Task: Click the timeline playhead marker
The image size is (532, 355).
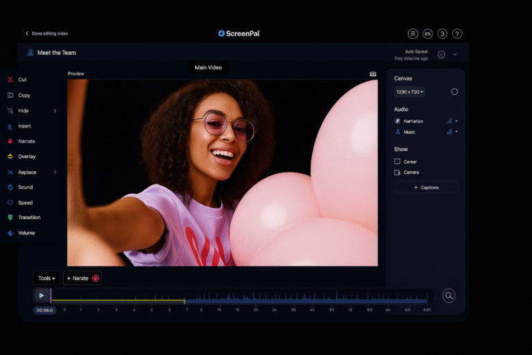Action: pyautogui.click(x=51, y=295)
